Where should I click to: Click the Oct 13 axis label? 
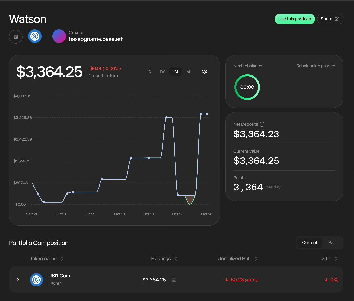pos(120,214)
